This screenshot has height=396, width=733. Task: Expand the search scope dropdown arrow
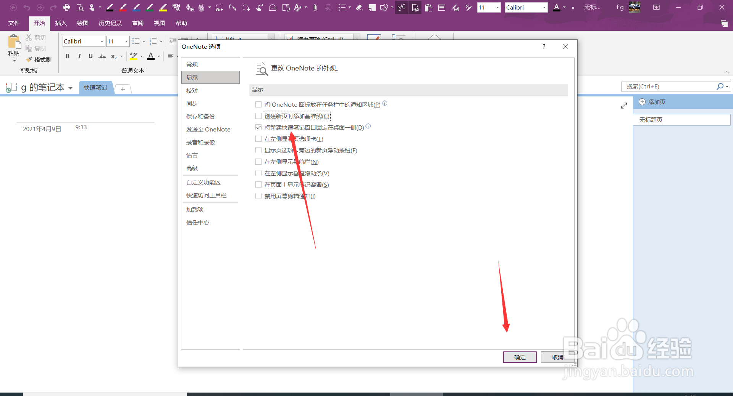(727, 87)
